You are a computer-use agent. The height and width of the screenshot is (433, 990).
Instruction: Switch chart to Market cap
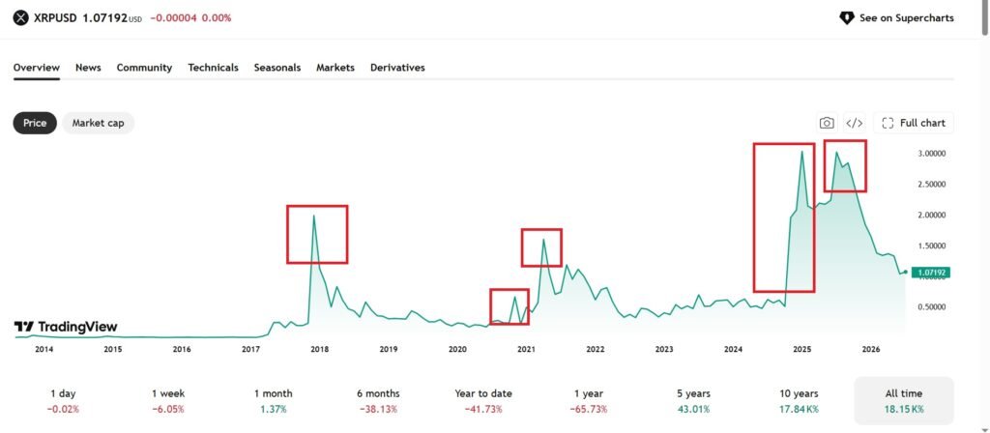click(98, 123)
